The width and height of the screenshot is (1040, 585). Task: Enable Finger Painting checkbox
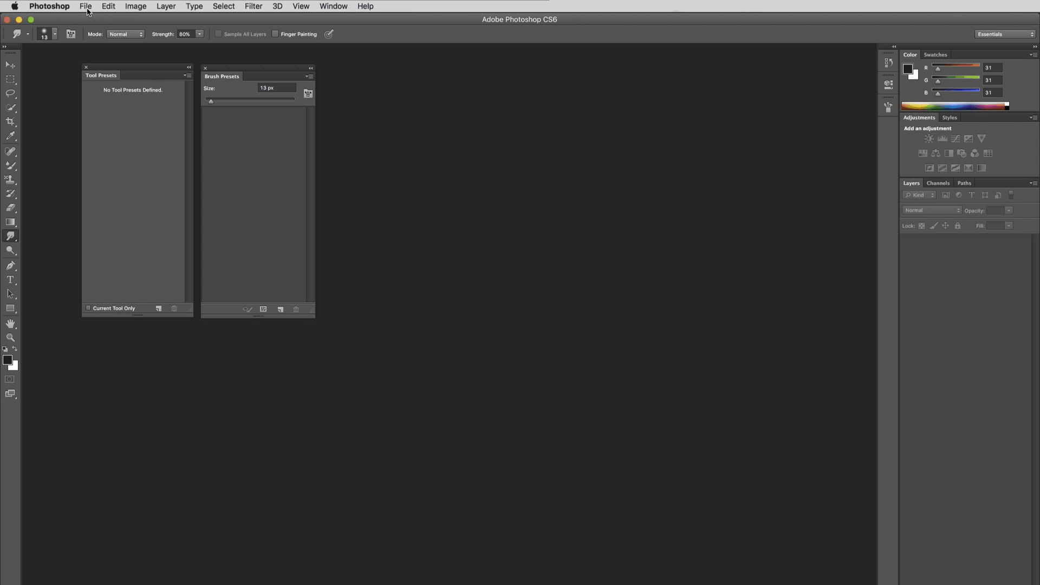pos(275,34)
